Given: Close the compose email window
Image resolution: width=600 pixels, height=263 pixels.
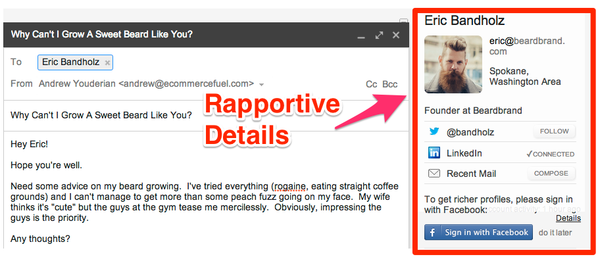Looking at the screenshot, I should (396, 35).
